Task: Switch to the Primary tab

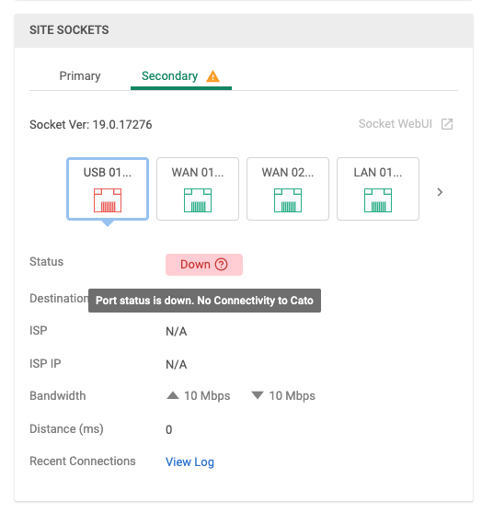Action: point(80,76)
